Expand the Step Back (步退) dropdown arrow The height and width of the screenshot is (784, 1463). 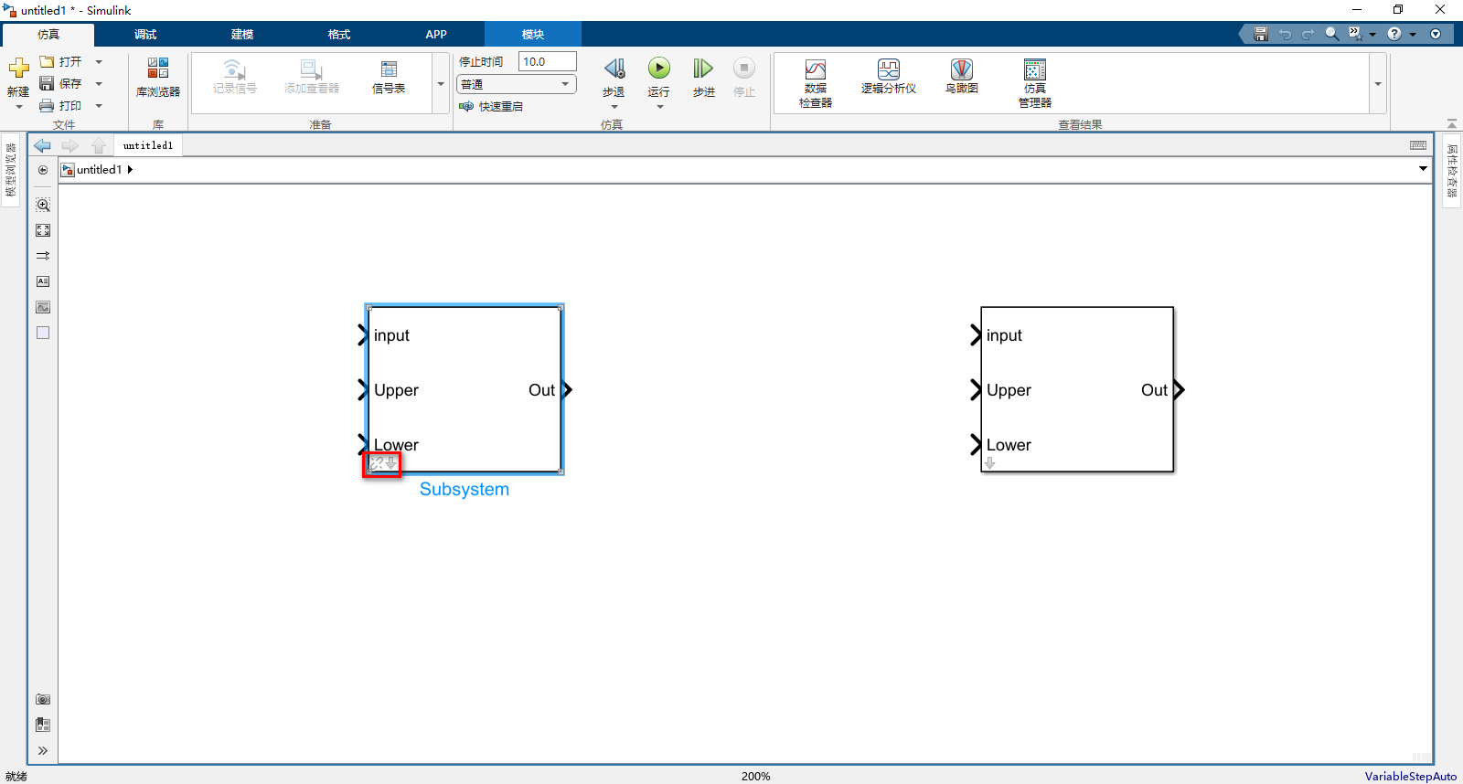(x=614, y=107)
